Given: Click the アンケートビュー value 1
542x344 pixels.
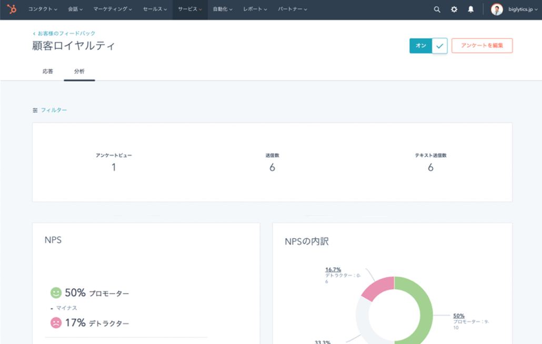Looking at the screenshot, I should click(114, 167).
